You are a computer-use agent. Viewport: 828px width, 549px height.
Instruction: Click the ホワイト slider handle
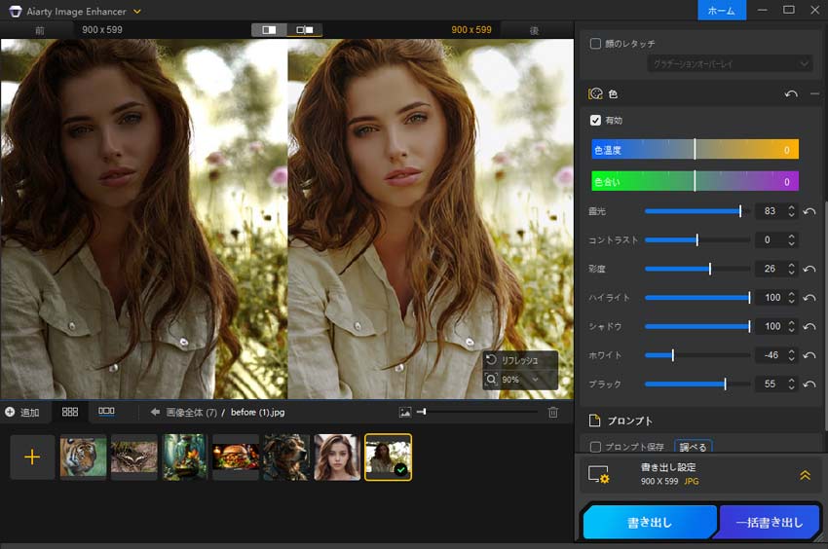[x=673, y=355]
